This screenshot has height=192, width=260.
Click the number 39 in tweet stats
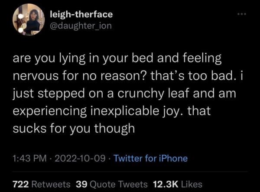[x=81, y=183]
